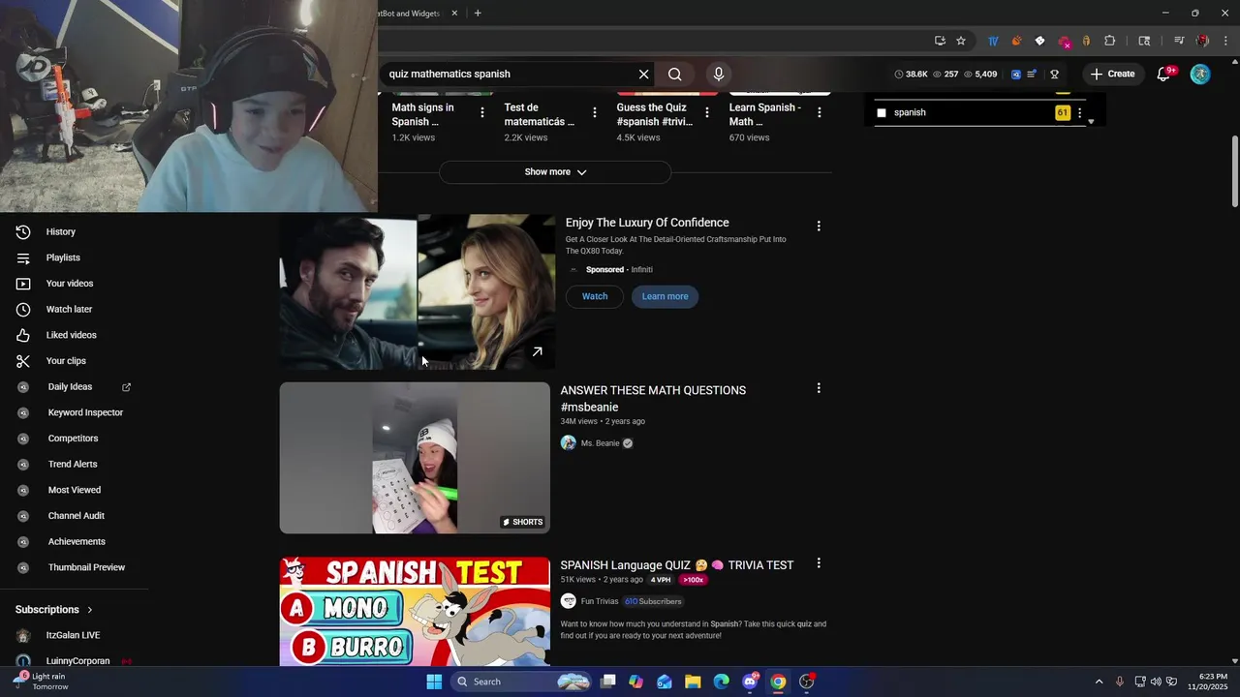This screenshot has height=697, width=1240.
Task: Open Competitors in sidebar
Action: point(74,439)
